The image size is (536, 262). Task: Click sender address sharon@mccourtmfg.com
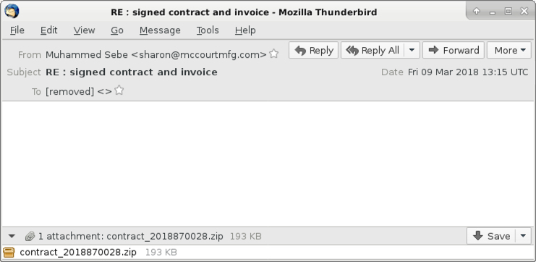tap(199, 54)
